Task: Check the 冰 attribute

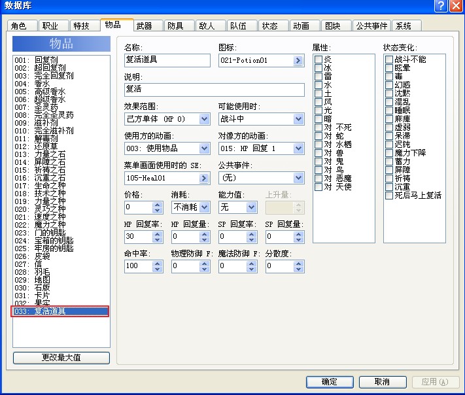Action: (x=319, y=68)
